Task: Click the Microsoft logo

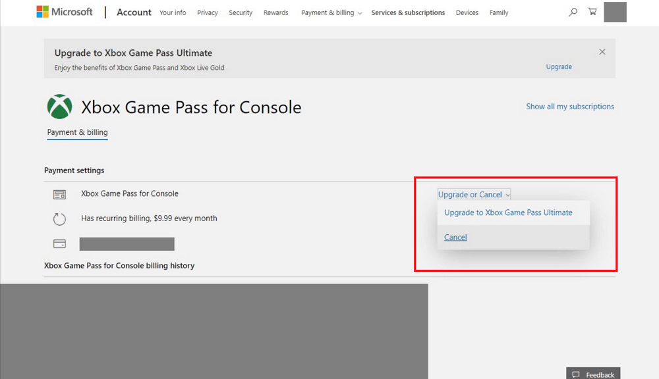Action: click(x=65, y=12)
